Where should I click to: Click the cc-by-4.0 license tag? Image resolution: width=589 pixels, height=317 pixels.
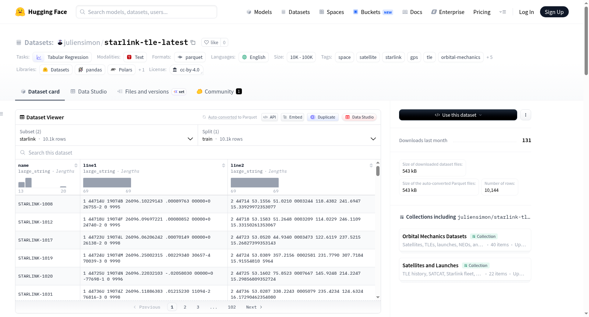pos(187,70)
